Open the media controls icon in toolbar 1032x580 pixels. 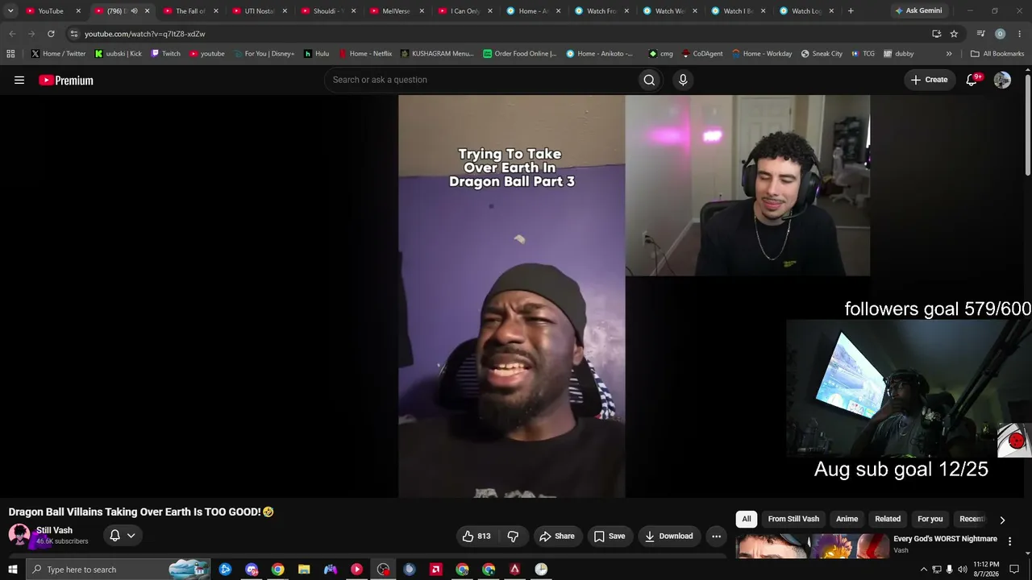(980, 34)
